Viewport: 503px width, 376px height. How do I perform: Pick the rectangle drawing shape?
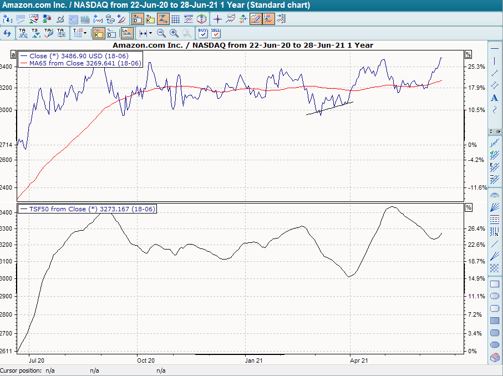[495, 284]
